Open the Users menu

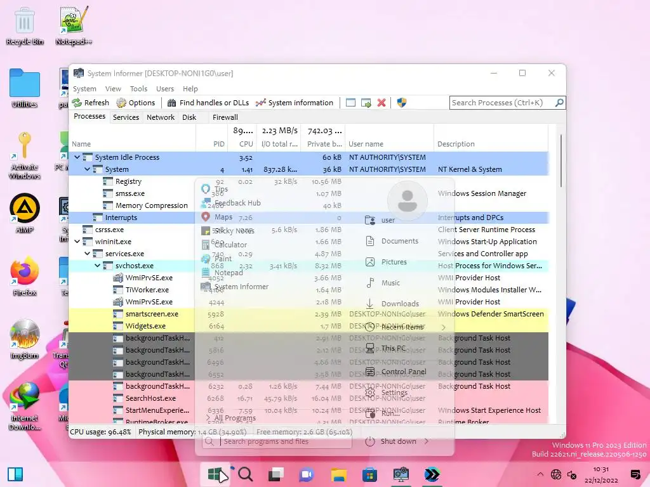click(x=165, y=89)
